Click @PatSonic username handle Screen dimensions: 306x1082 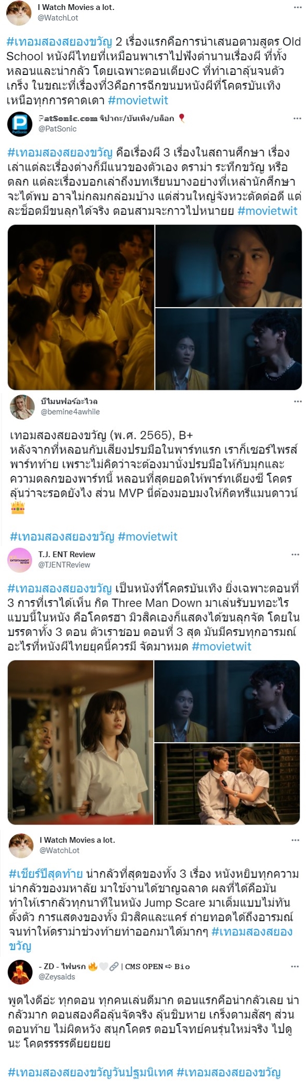point(57,129)
